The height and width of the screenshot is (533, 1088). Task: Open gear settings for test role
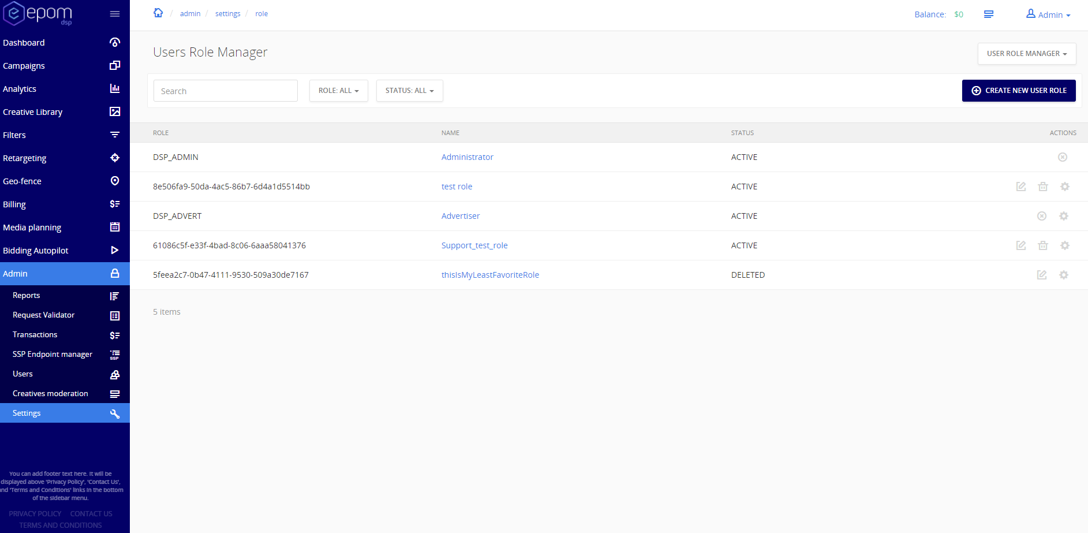click(1065, 187)
